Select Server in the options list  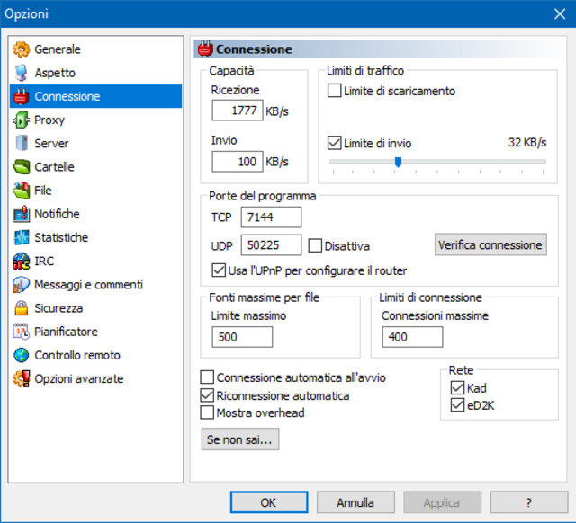coord(95,144)
